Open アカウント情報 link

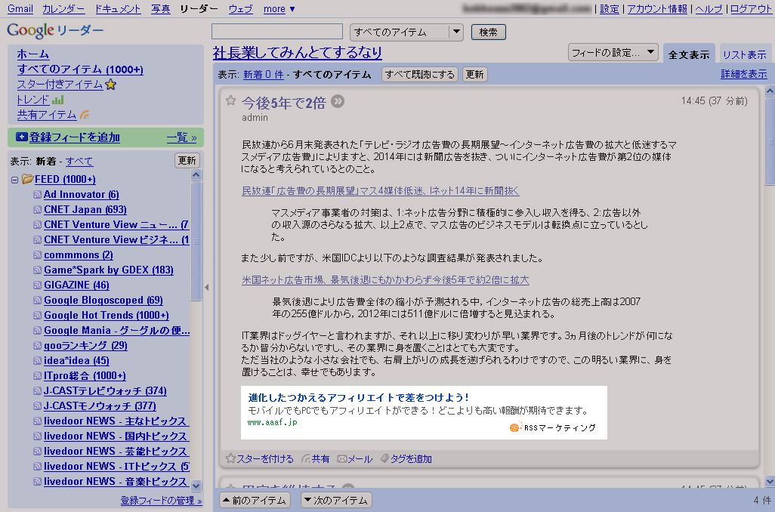[657, 9]
